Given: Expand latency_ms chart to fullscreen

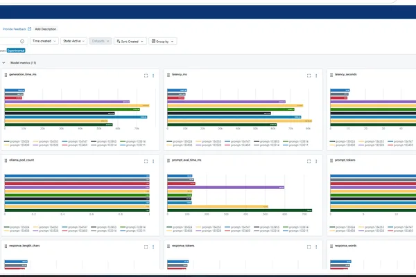Looking at the screenshot, I should [x=309, y=75].
